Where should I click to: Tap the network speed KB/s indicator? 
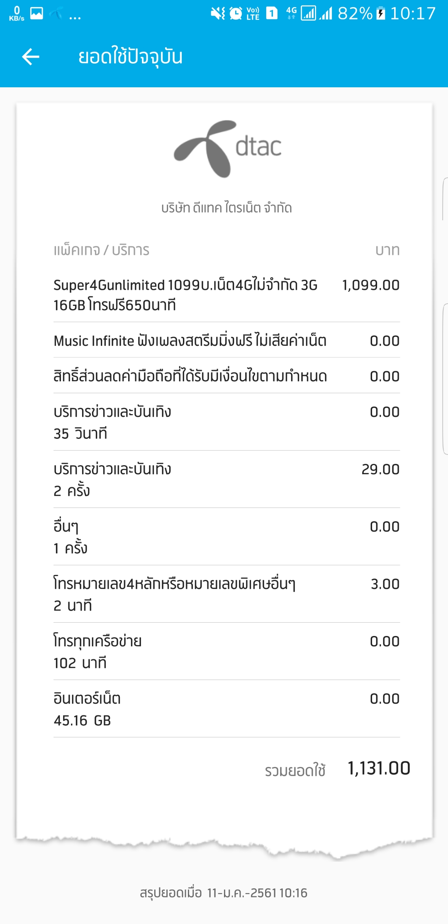[x=17, y=14]
